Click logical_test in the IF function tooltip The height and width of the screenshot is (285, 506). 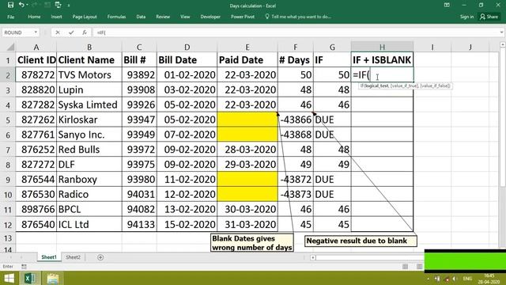tap(376, 86)
